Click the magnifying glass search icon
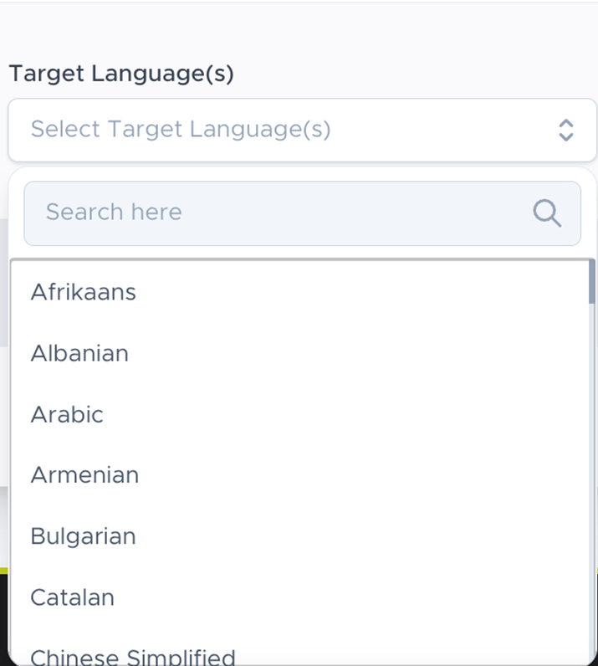This screenshot has height=666, width=598. [x=547, y=213]
